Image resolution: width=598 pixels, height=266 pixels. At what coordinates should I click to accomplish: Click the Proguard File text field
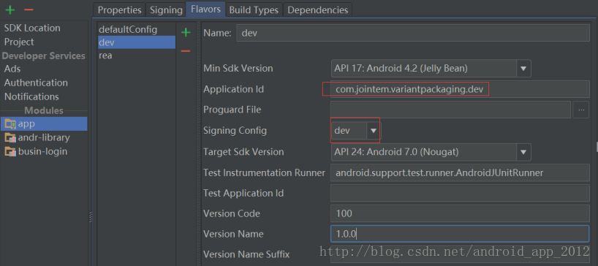pos(450,110)
